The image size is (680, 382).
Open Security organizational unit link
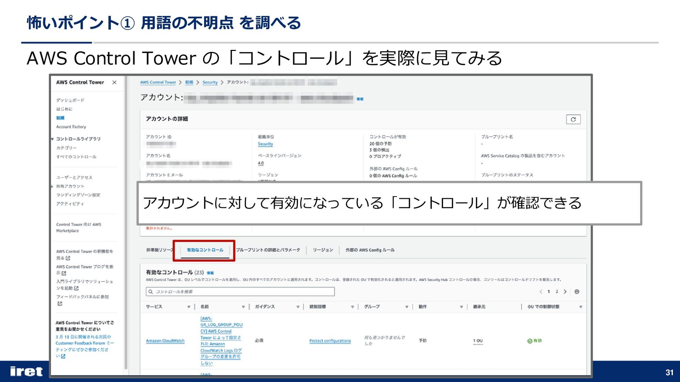pyautogui.click(x=265, y=144)
